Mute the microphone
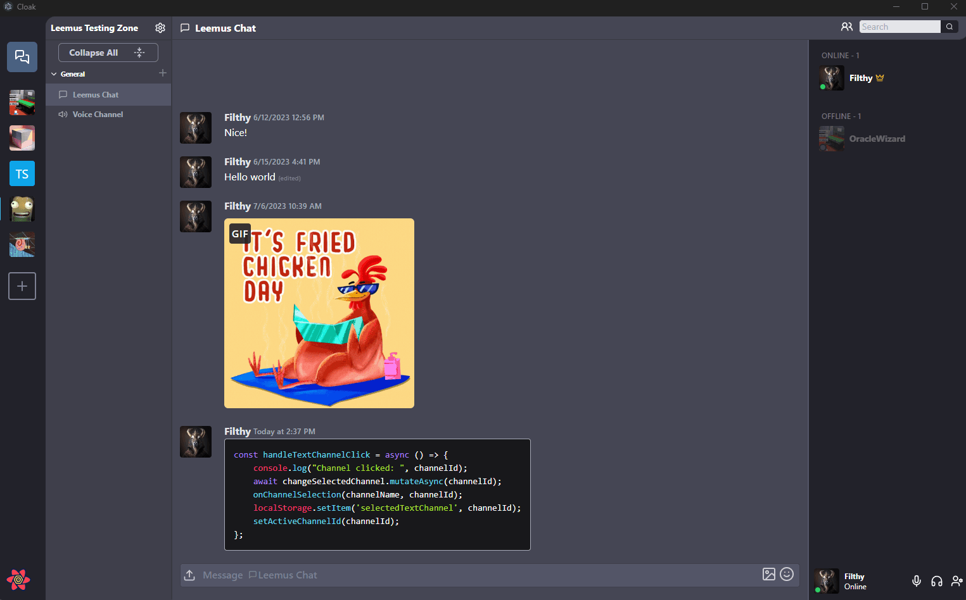 (x=917, y=581)
